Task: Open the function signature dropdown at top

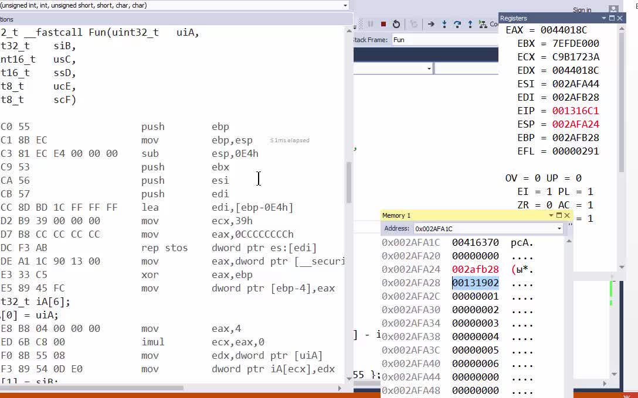Action: click(345, 5)
